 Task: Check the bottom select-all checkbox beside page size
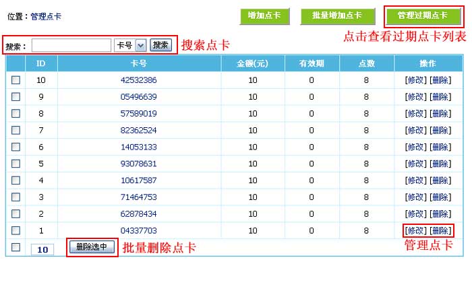(16, 247)
